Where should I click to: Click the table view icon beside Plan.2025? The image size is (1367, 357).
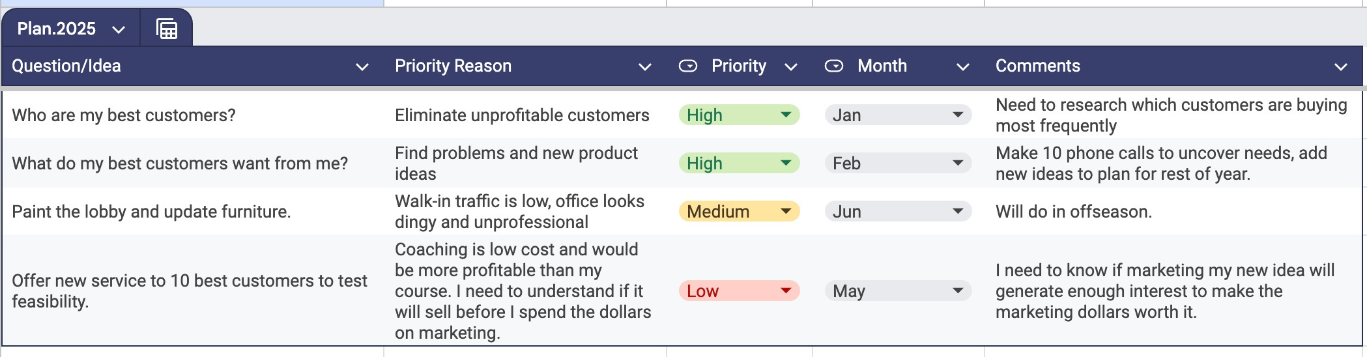(x=167, y=29)
